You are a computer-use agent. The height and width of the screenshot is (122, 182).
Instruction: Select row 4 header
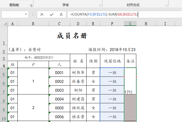tap(4, 64)
